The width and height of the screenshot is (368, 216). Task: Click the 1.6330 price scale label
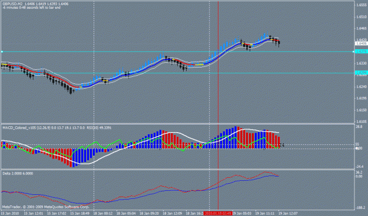362,63
